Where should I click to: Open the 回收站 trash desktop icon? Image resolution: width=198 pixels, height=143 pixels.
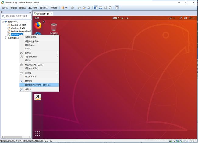(x=54, y=29)
